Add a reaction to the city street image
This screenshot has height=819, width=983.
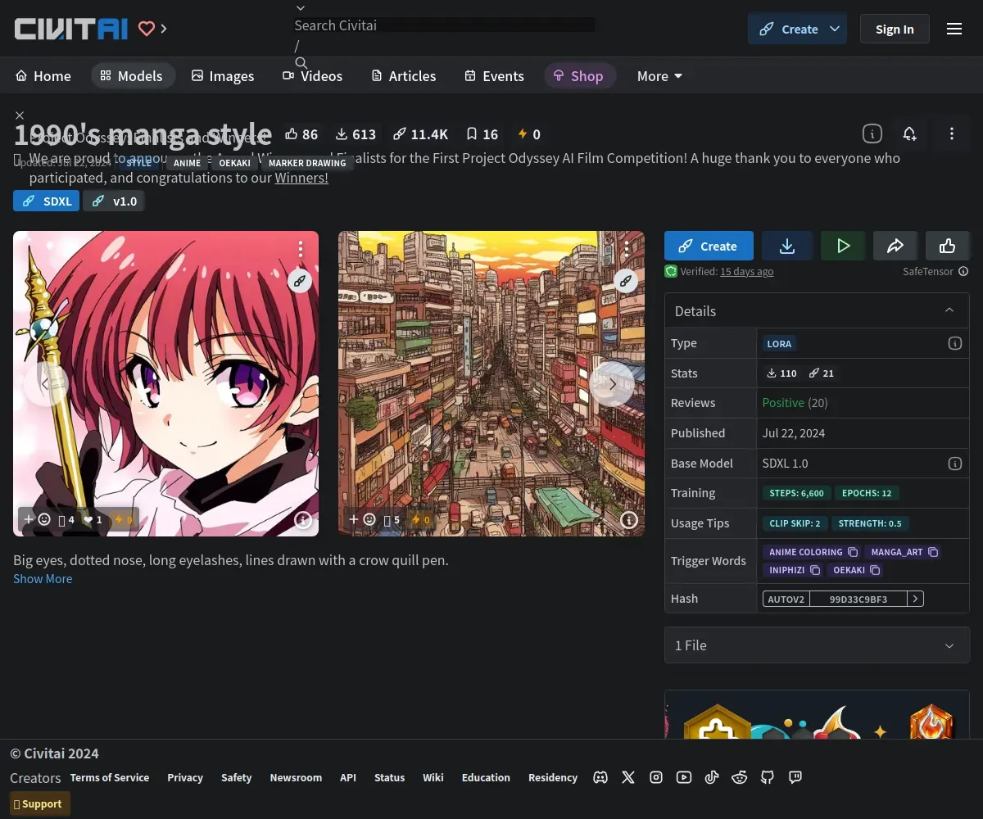[362, 519]
